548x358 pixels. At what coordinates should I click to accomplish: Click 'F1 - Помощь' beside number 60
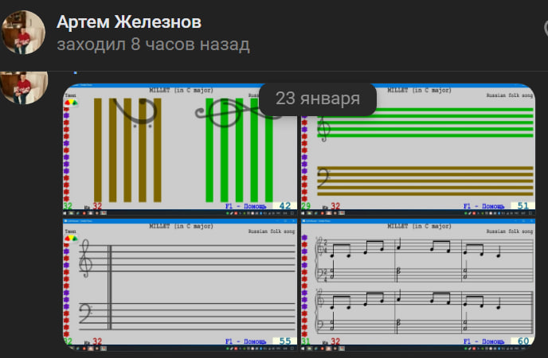click(484, 341)
